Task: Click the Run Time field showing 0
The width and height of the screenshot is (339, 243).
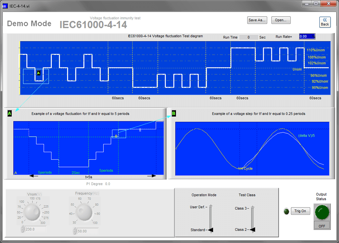Action: [x=248, y=37]
